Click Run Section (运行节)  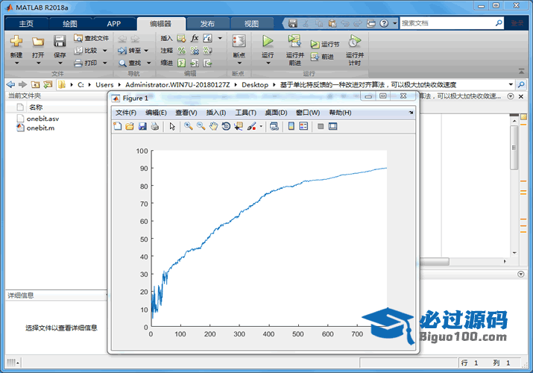[324, 44]
